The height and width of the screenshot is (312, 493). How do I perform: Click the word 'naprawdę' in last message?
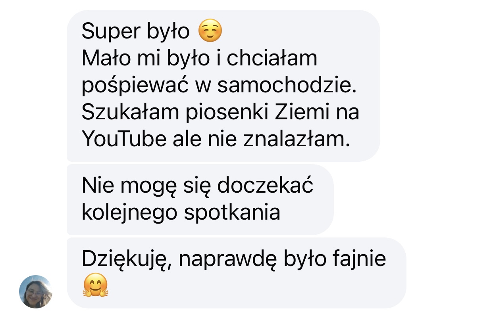click(228, 260)
